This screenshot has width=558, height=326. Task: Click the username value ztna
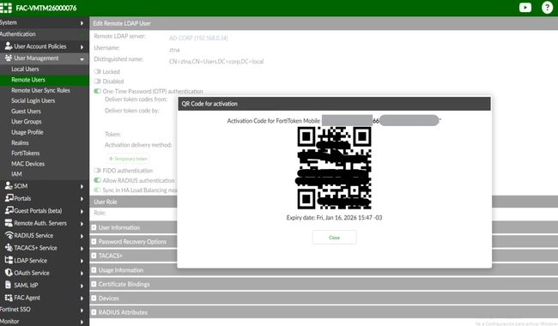pyautogui.click(x=174, y=50)
